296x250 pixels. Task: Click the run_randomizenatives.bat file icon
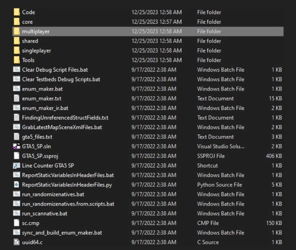point(17,194)
